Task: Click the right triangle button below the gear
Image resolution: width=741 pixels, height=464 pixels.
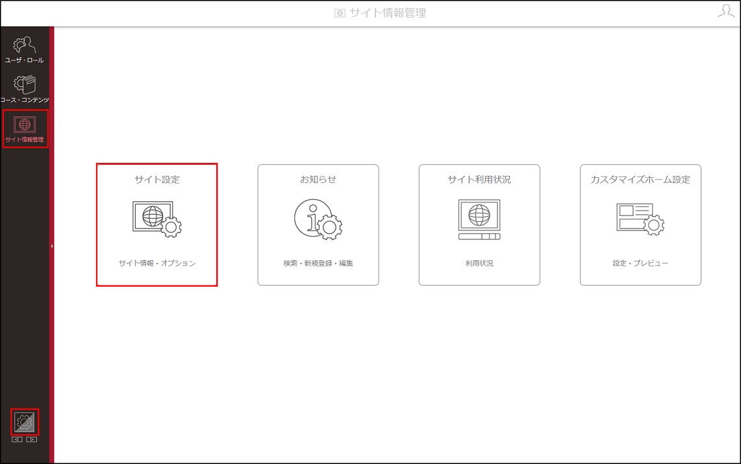Action: point(32,439)
